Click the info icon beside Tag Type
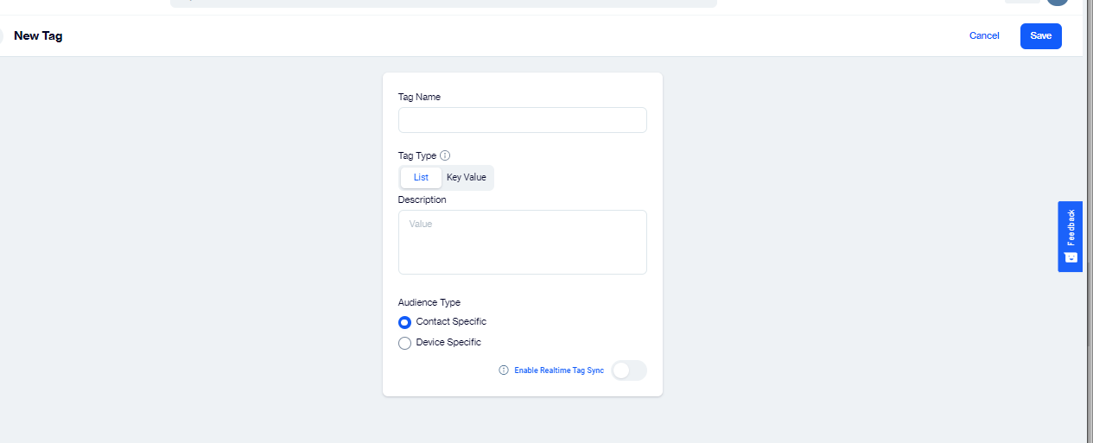1093x443 pixels. point(445,156)
